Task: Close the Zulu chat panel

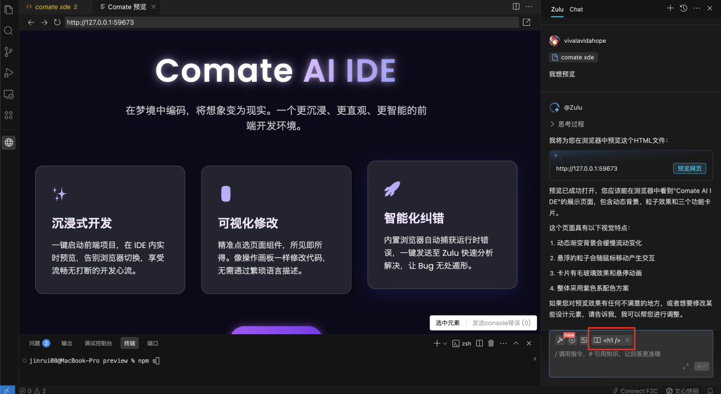Action: coord(710,8)
